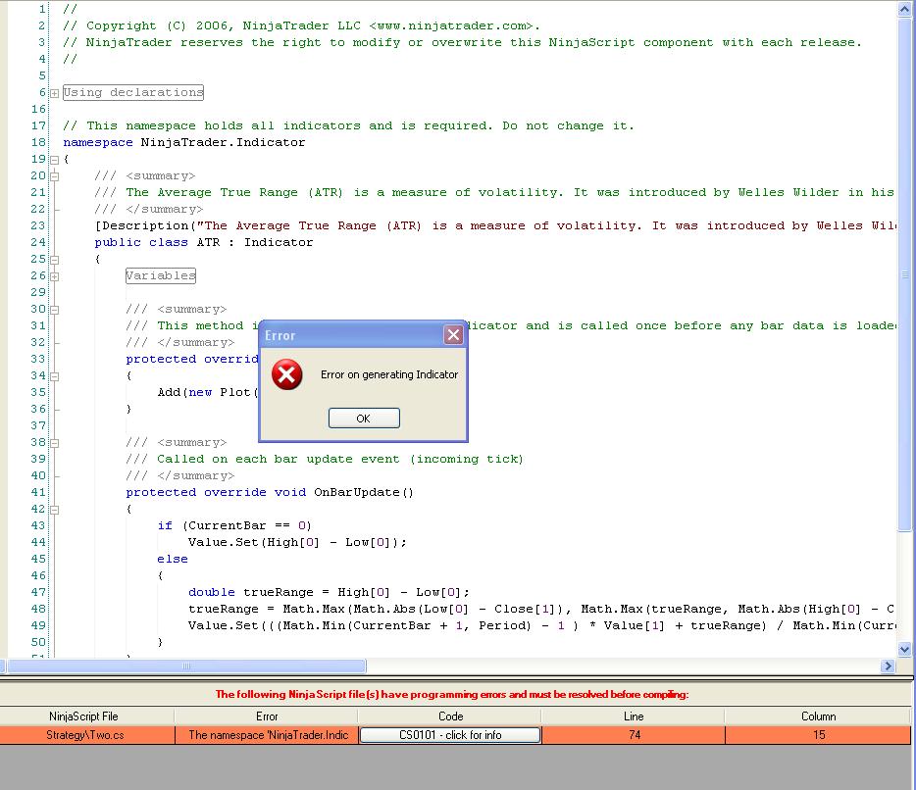The height and width of the screenshot is (790, 916).
Task: Click the 'Variables' collapsed box text
Action: pos(161,275)
